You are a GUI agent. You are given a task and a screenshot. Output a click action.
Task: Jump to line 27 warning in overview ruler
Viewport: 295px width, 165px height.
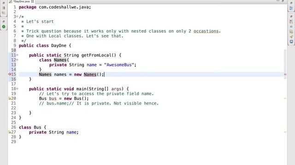285,132
